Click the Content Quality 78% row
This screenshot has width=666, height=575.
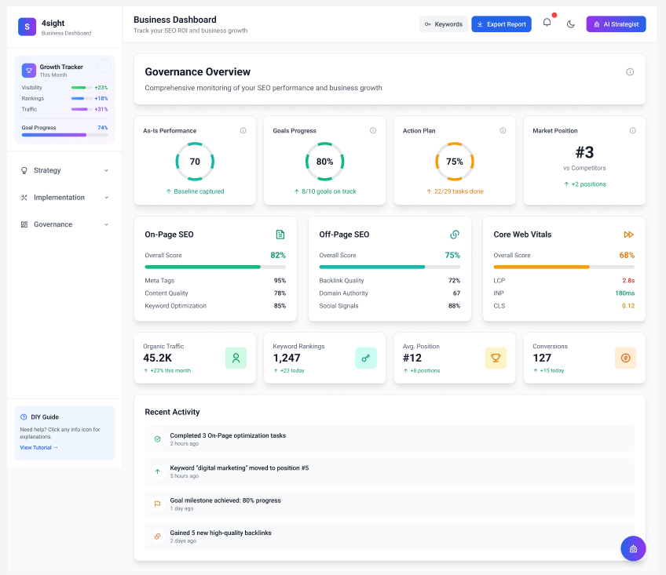[215, 293]
